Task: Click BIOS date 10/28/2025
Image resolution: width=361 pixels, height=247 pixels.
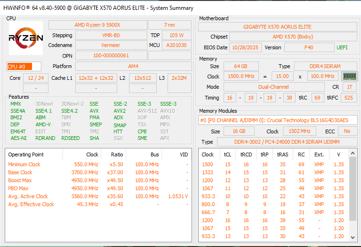Action: point(245,47)
